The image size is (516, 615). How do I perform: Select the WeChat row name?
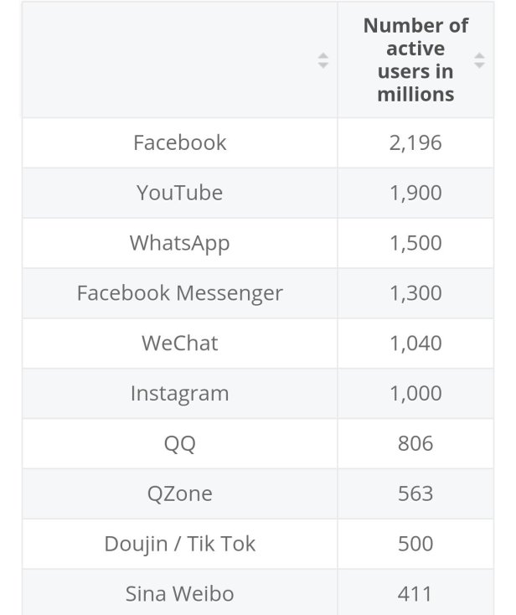point(179,344)
